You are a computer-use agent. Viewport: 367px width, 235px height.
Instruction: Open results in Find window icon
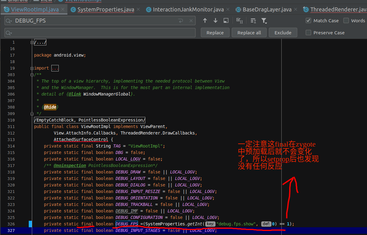(x=226, y=21)
